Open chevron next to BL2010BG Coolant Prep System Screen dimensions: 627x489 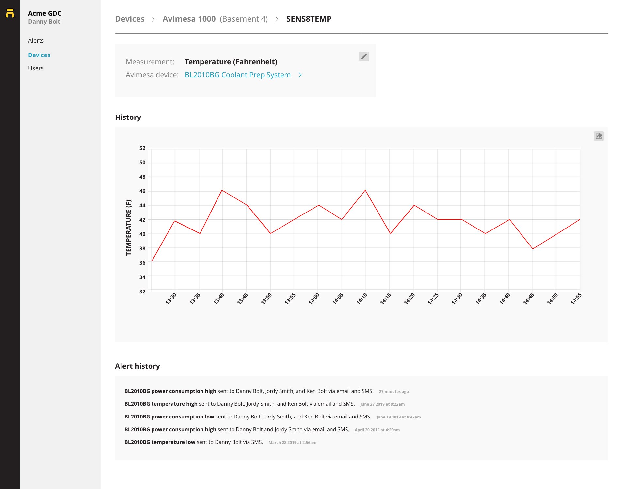300,75
